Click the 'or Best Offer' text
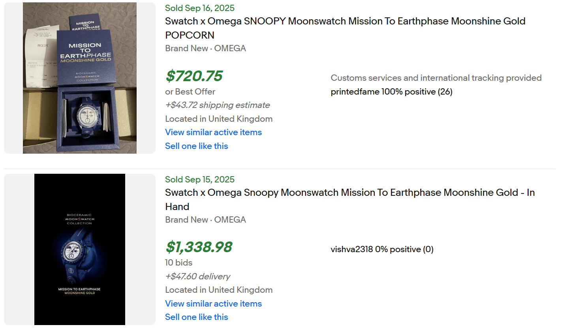 click(190, 92)
